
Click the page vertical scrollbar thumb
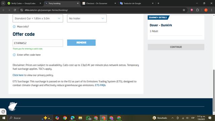pyautogui.click(x=214, y=90)
